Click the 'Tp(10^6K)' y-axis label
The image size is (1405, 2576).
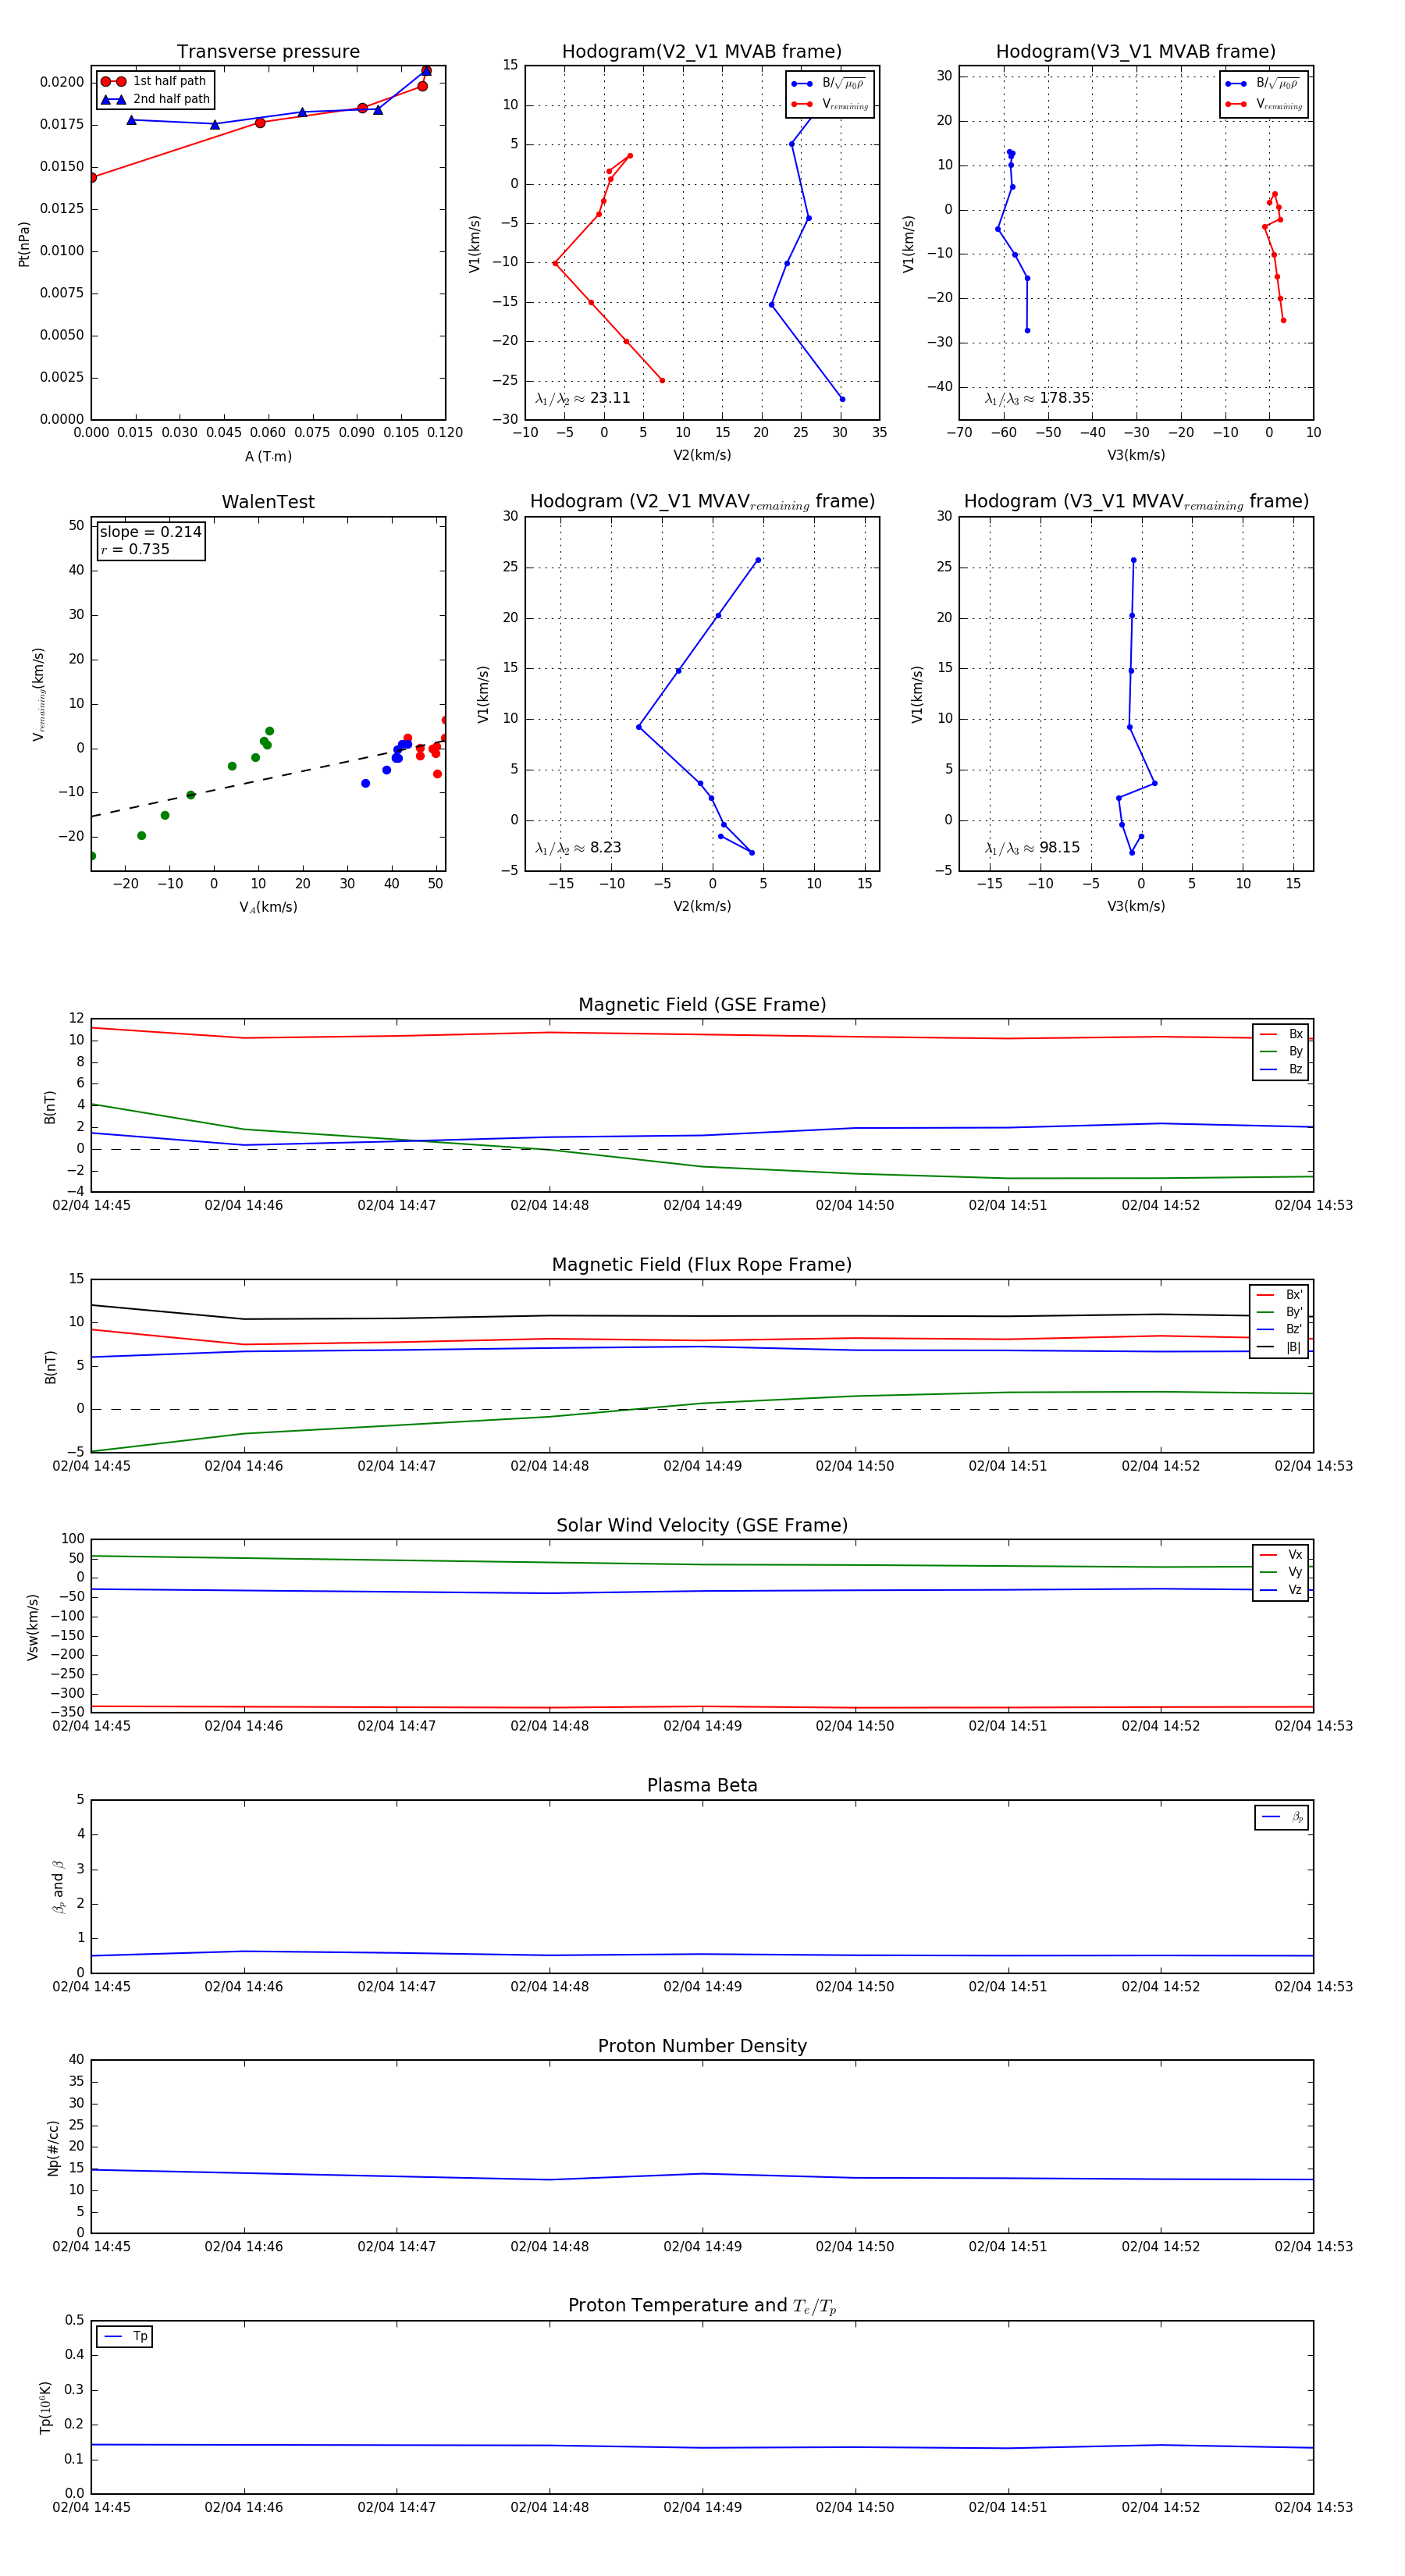click(x=45, y=2406)
